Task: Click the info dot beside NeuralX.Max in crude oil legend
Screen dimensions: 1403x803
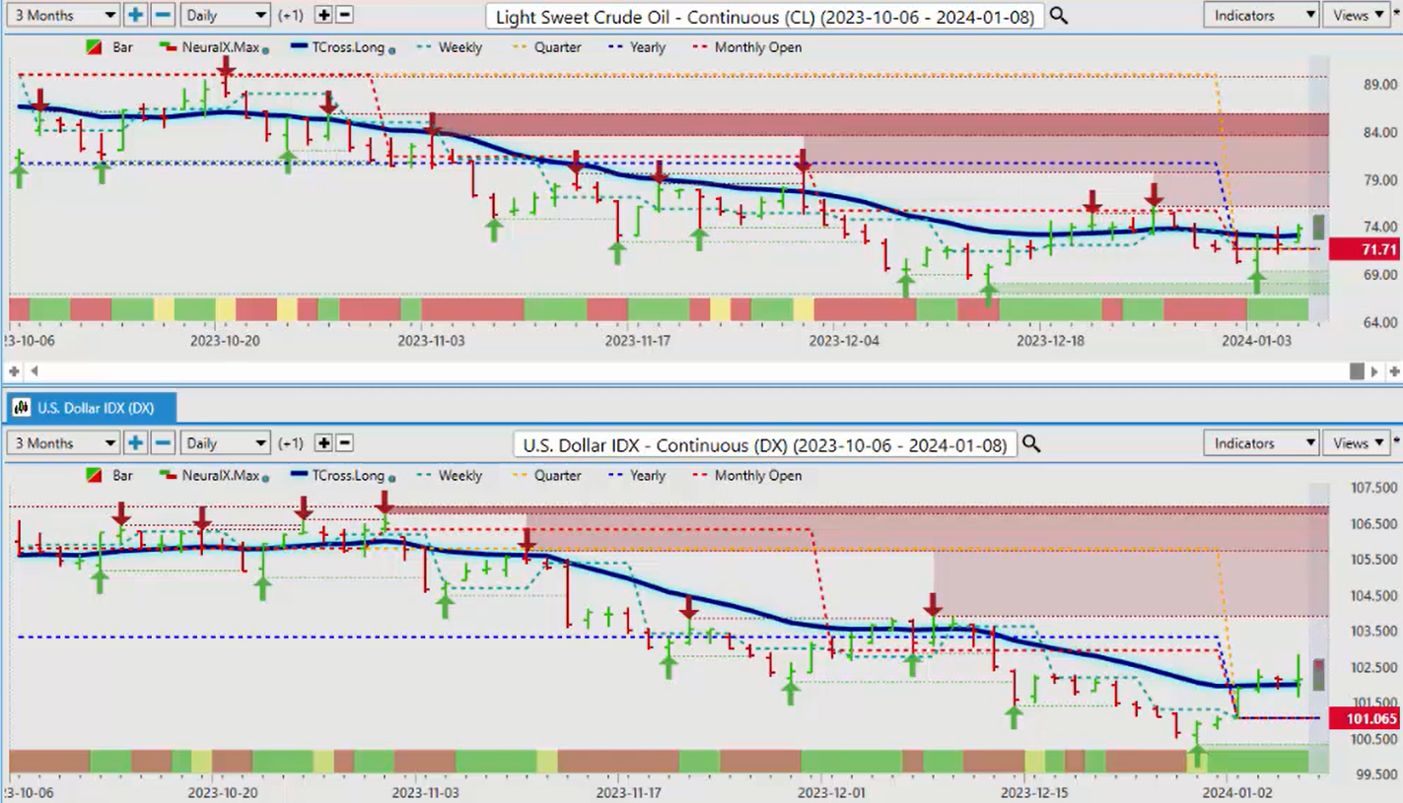Action: coord(265,49)
